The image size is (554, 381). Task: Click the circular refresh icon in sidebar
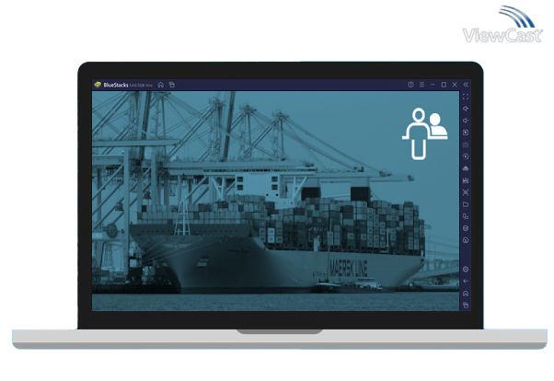pos(466,240)
